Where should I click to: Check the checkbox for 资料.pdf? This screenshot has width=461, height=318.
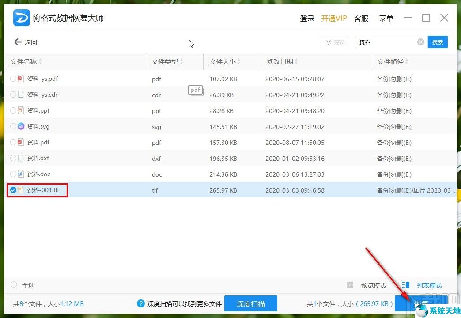pos(13,142)
